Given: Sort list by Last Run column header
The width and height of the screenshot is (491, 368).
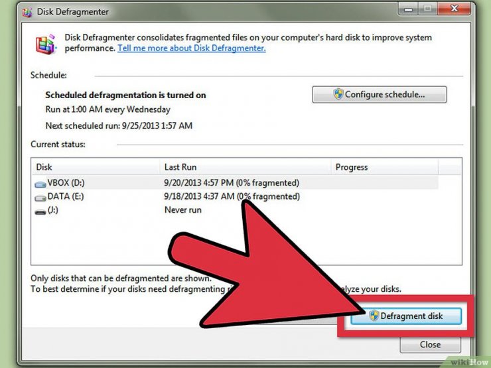Looking at the screenshot, I should (245, 167).
